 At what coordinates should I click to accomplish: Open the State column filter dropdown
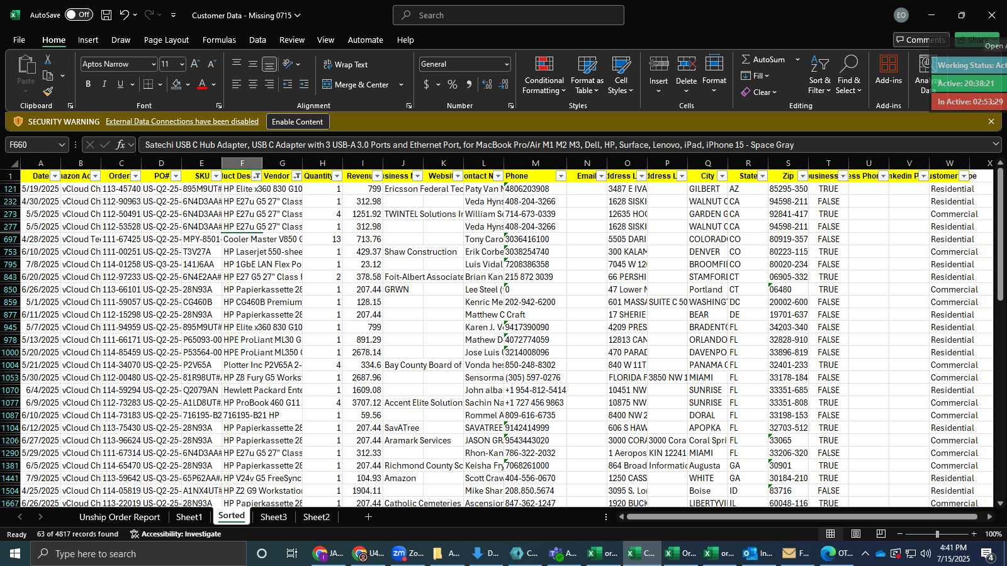762,176
